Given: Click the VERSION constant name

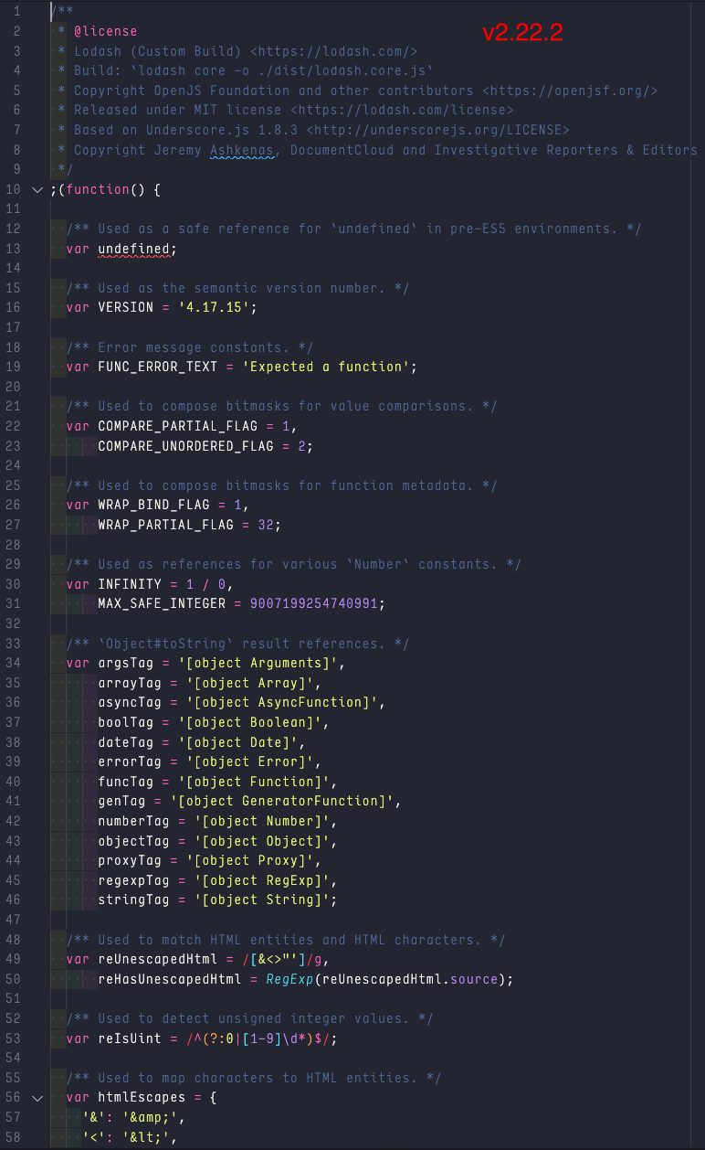Looking at the screenshot, I should point(125,308).
